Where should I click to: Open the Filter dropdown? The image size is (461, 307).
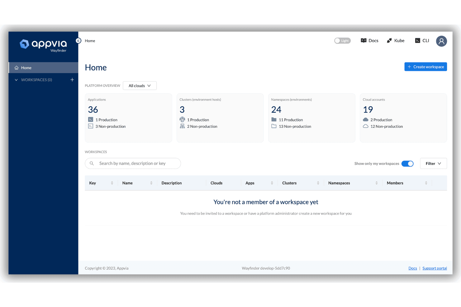(433, 164)
